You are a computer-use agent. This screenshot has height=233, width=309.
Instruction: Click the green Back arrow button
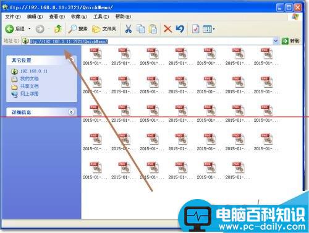[x=9, y=29]
